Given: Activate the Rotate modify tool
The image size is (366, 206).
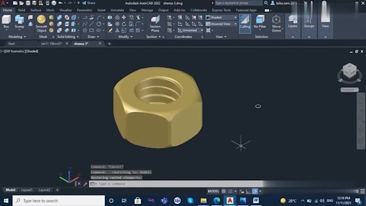Looking at the screenshot, I should 124,24.
